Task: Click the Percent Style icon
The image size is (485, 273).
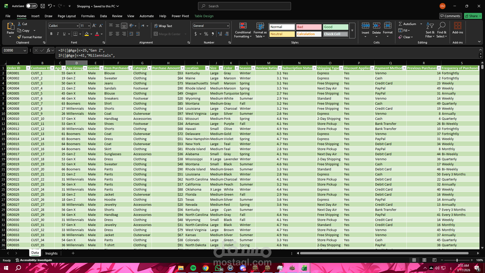Action: (x=206, y=34)
